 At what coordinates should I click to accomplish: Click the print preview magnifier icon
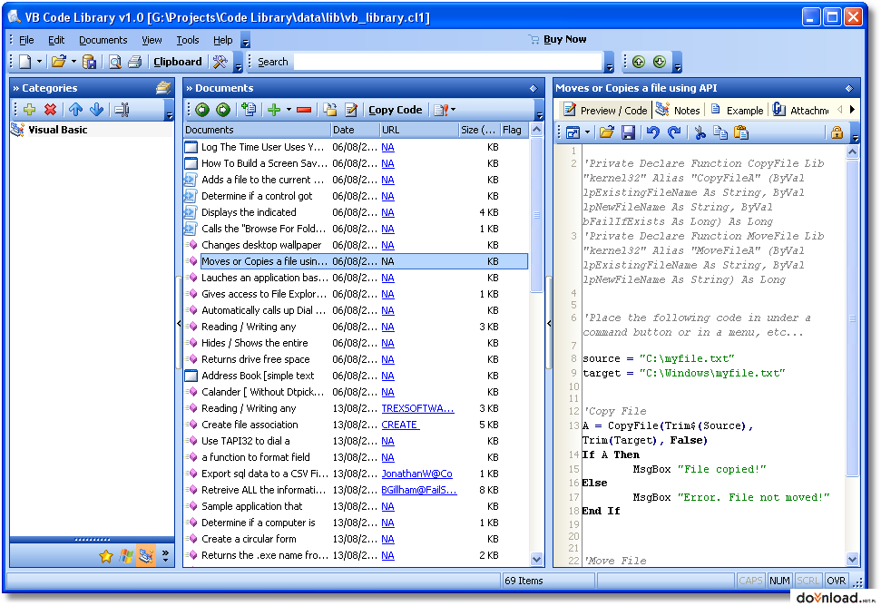point(114,62)
